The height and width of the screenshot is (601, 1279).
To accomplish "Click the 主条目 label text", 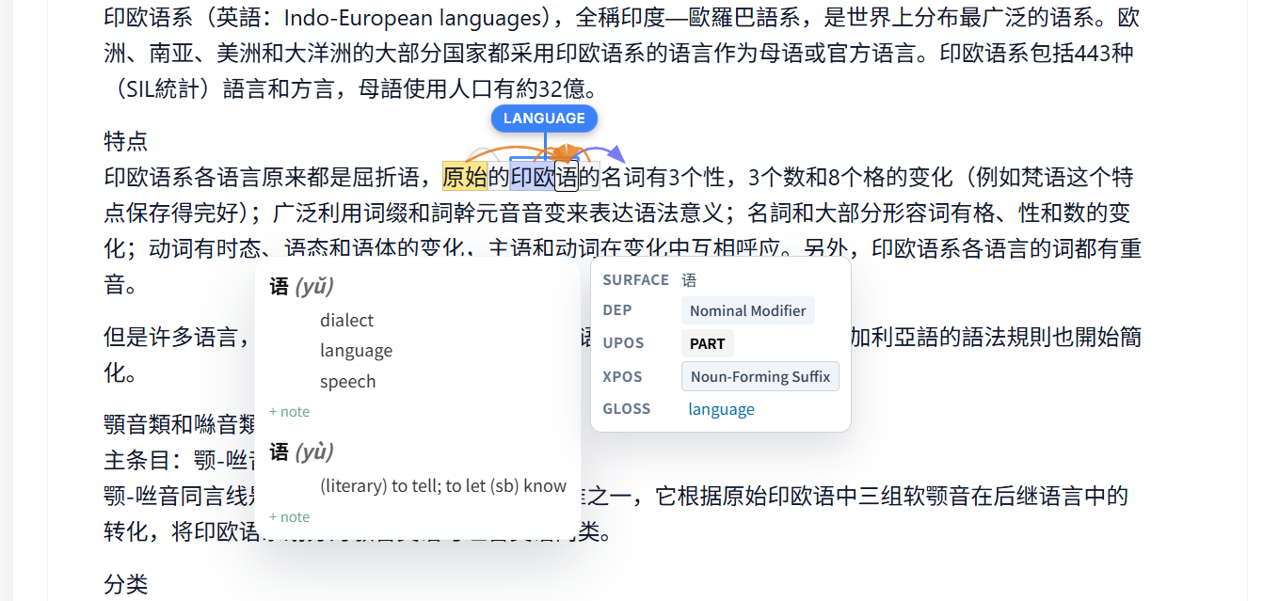I will [x=137, y=460].
